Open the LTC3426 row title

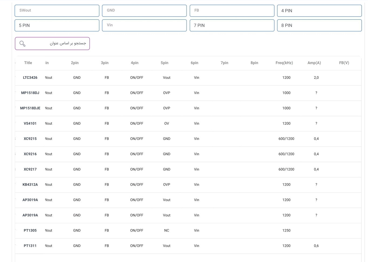coord(30,78)
